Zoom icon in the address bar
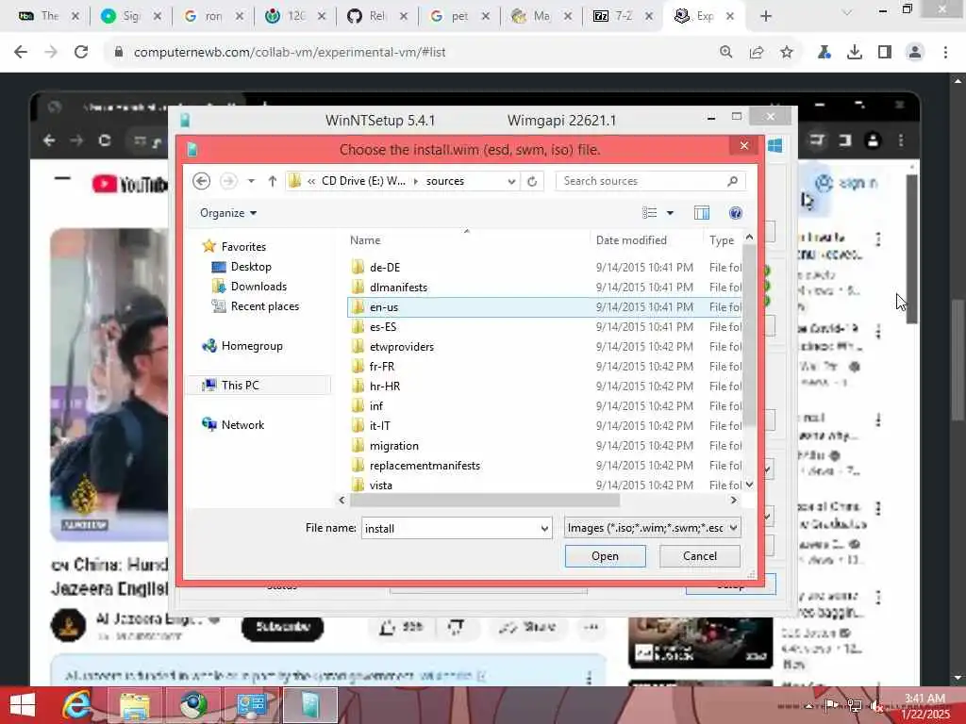Viewport: 966px width, 724px height. [x=726, y=53]
